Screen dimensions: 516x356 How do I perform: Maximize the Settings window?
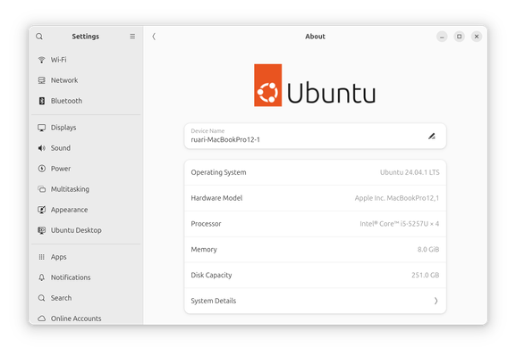coord(459,37)
